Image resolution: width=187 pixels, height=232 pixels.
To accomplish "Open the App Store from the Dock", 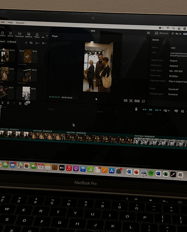I will (112, 171).
